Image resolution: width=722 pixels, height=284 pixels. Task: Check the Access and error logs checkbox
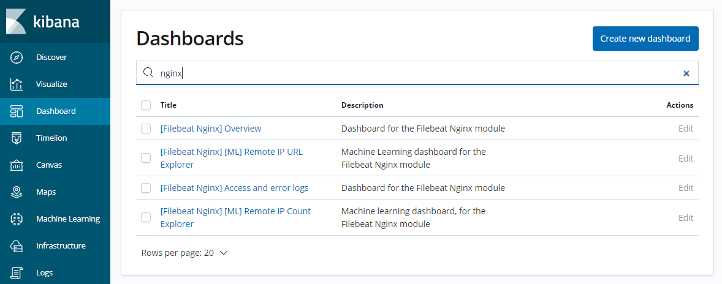pos(146,188)
